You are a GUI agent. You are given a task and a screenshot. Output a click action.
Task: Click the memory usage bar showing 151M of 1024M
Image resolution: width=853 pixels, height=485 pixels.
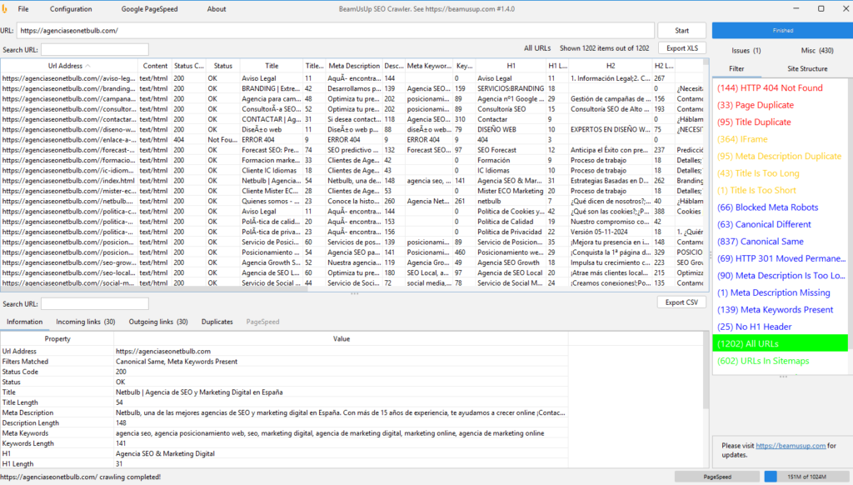(x=803, y=477)
